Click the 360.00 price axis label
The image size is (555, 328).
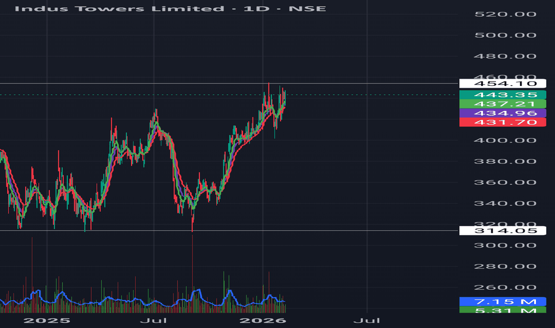coord(505,182)
